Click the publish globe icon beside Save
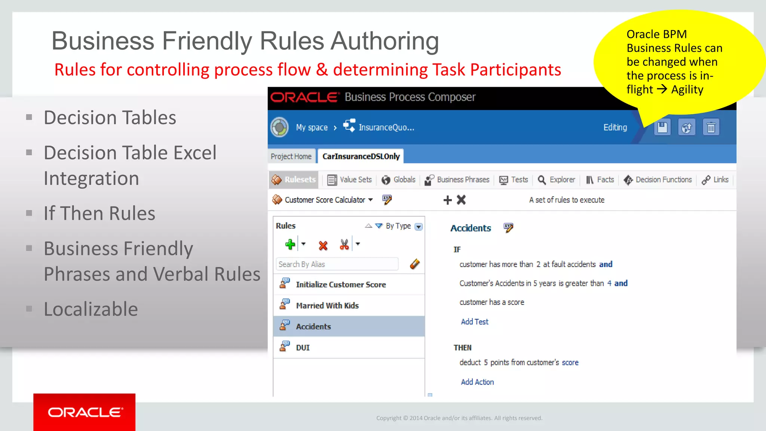The height and width of the screenshot is (431, 766). coord(687,128)
